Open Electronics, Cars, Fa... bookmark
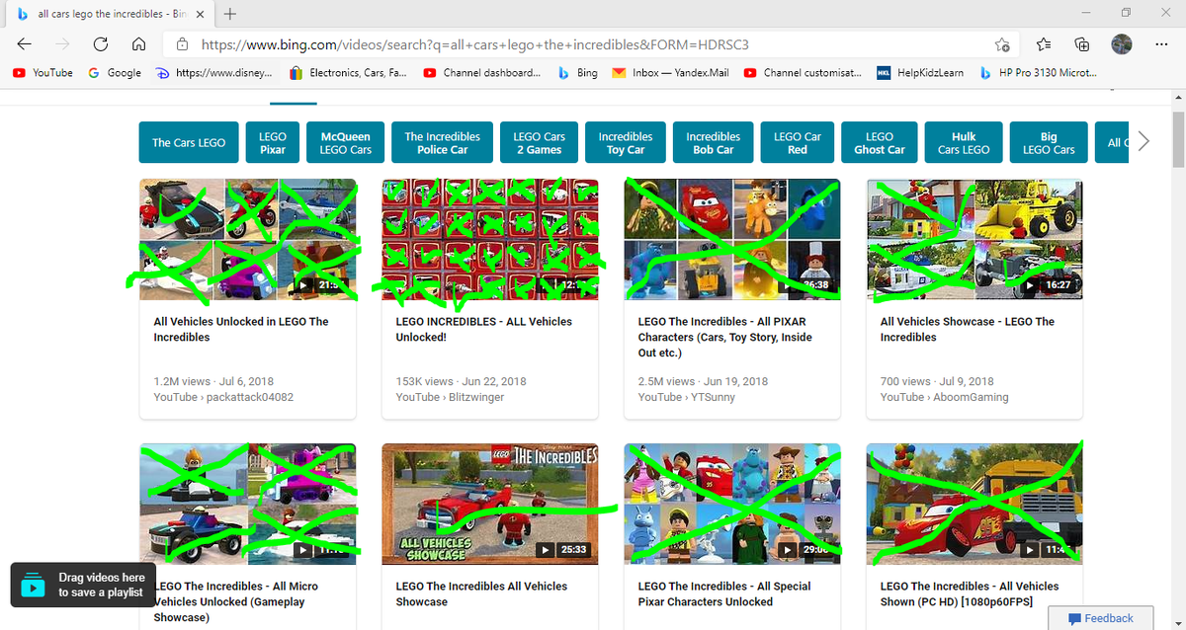 click(x=347, y=72)
